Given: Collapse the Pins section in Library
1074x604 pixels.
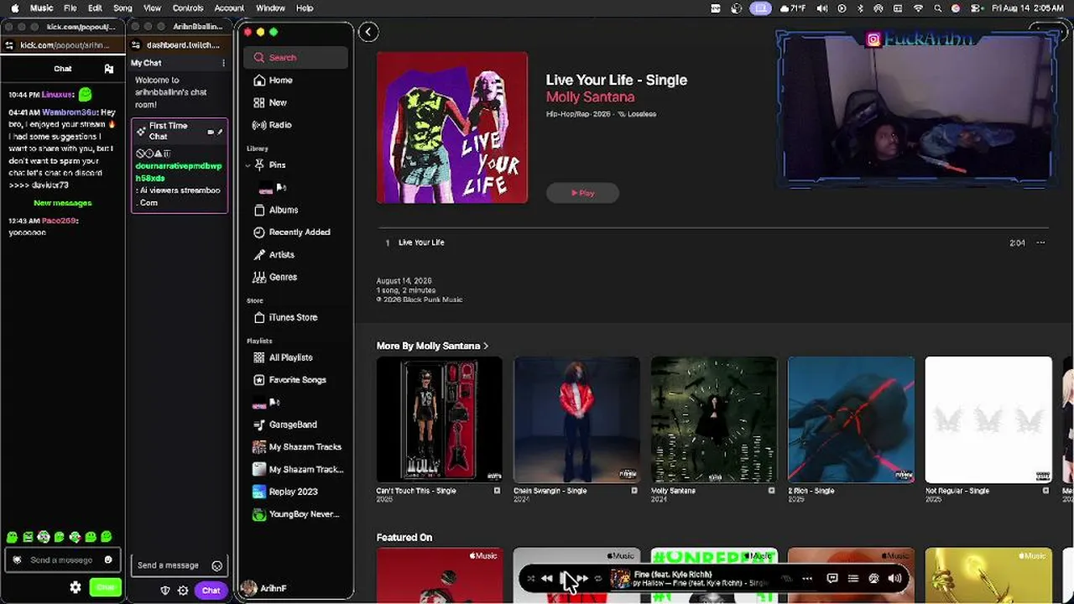Looking at the screenshot, I should [248, 165].
